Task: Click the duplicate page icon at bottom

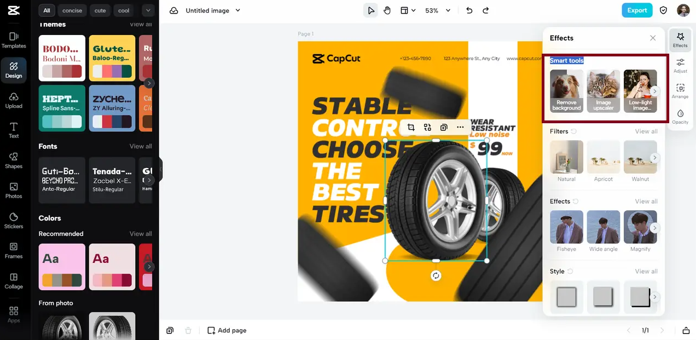Action: point(170,330)
